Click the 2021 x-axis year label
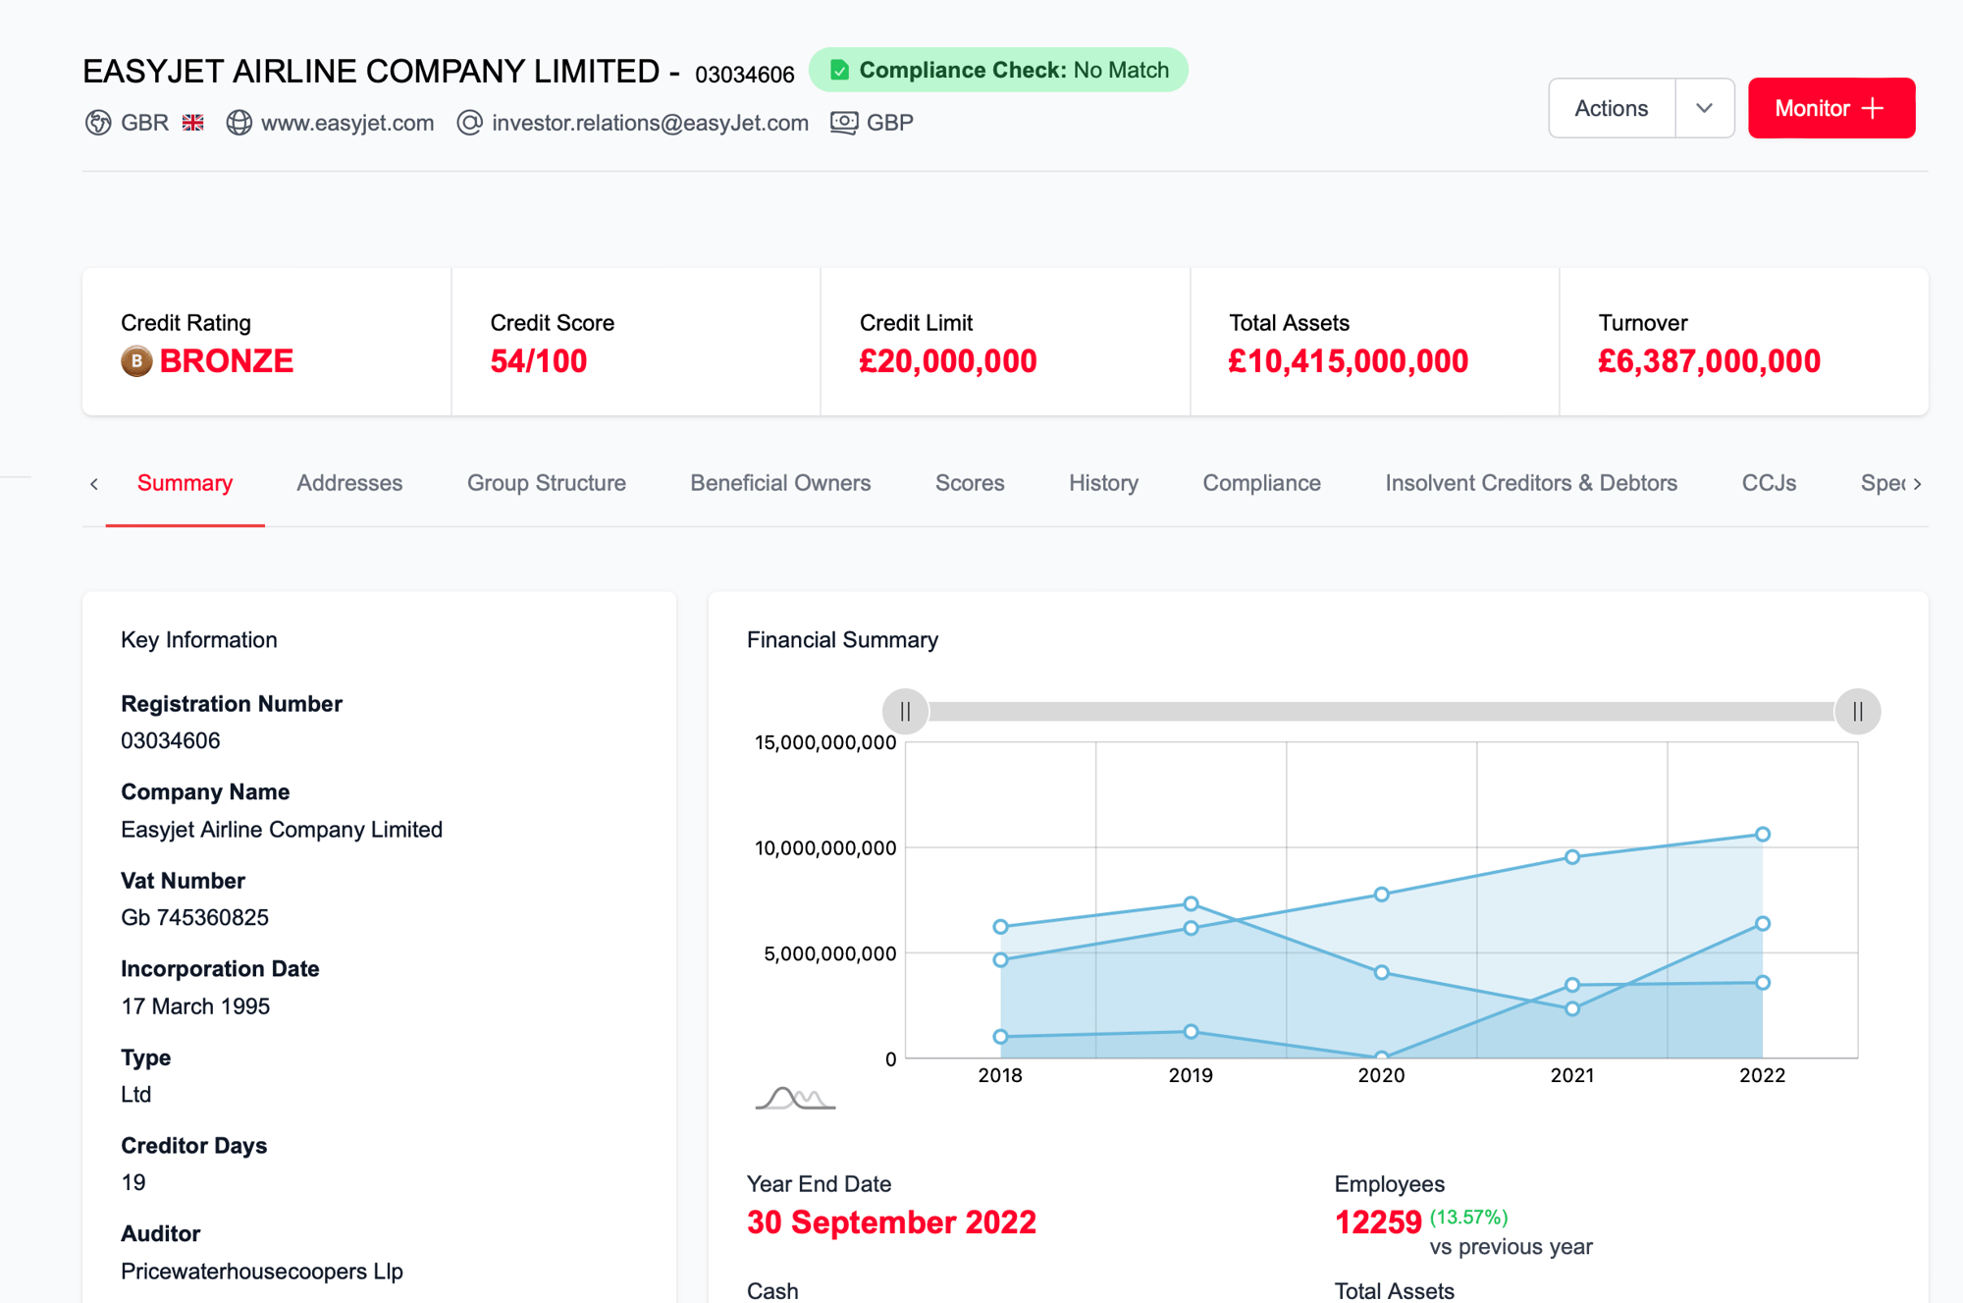Screen dimensions: 1963x1303 (x=1572, y=1075)
